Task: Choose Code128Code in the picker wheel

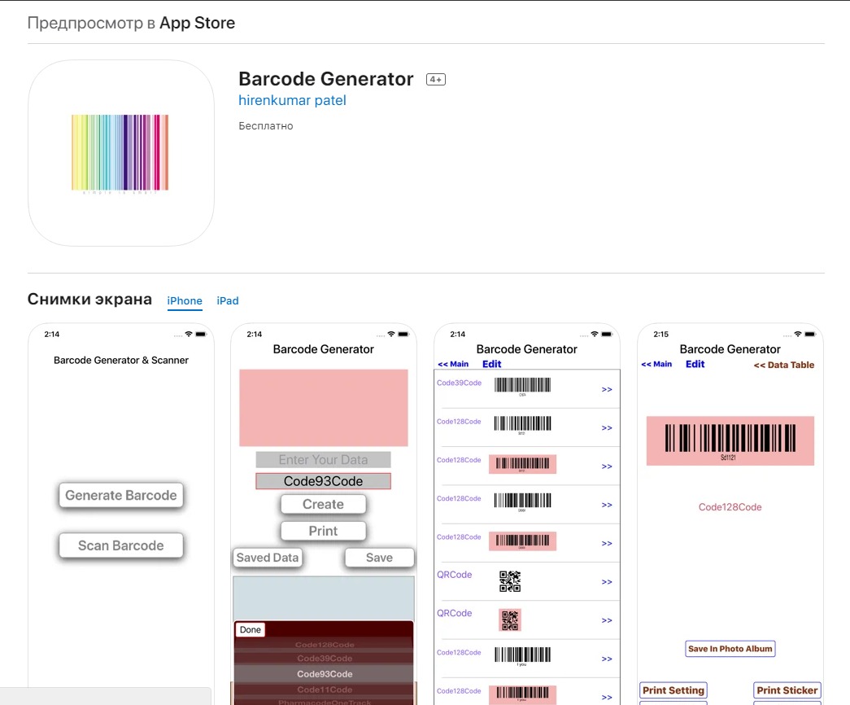Action: [325, 645]
